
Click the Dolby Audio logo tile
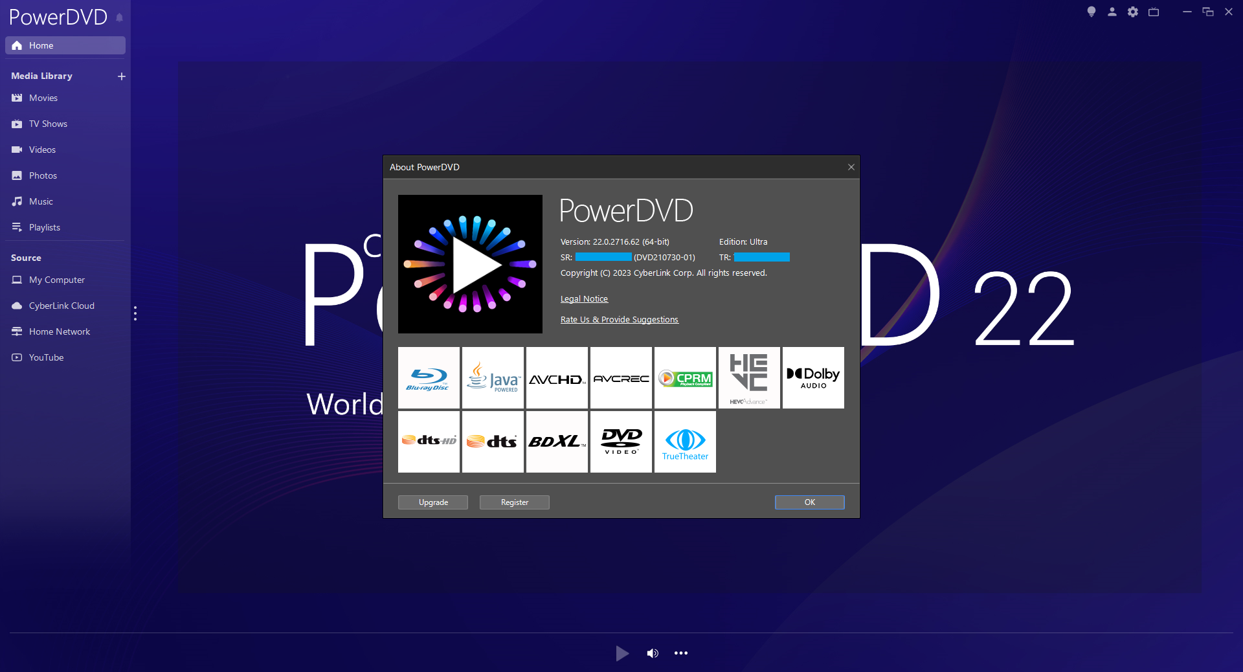813,377
